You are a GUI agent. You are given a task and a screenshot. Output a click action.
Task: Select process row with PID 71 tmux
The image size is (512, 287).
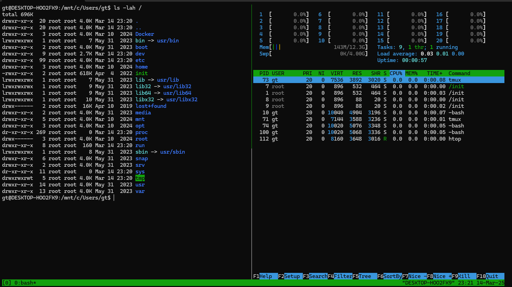click(378, 119)
